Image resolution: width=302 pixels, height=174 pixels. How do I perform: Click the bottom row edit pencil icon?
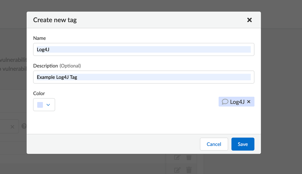[177, 170]
